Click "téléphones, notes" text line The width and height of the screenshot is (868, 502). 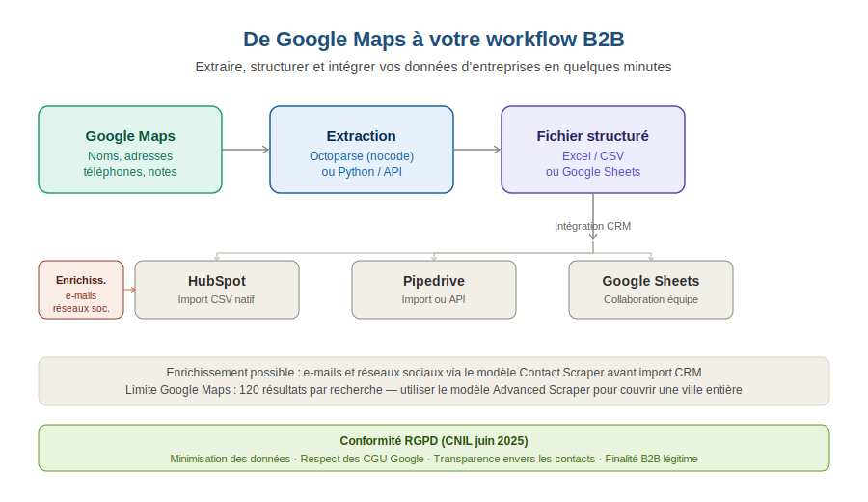(x=130, y=172)
